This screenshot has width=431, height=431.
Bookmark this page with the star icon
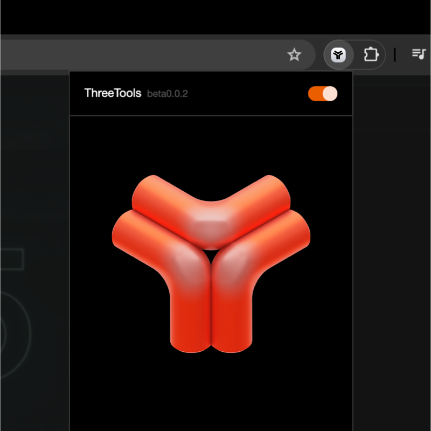(x=294, y=54)
